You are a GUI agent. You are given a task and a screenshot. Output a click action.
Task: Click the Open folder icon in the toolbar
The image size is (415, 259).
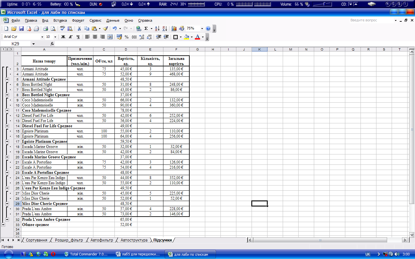[14, 28]
